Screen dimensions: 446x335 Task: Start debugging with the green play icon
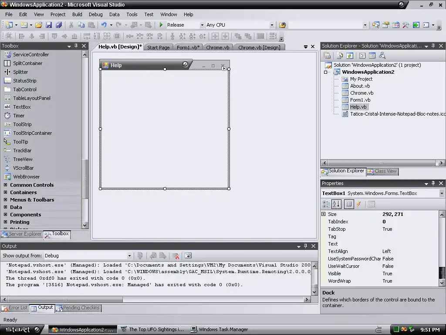coord(161,25)
